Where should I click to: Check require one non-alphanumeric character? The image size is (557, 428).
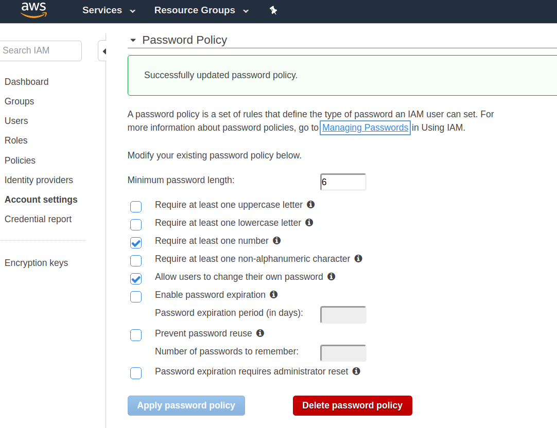(x=135, y=260)
